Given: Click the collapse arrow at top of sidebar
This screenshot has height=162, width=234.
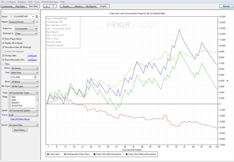Looking at the screenshot, I should pyautogui.click(x=2, y=11).
